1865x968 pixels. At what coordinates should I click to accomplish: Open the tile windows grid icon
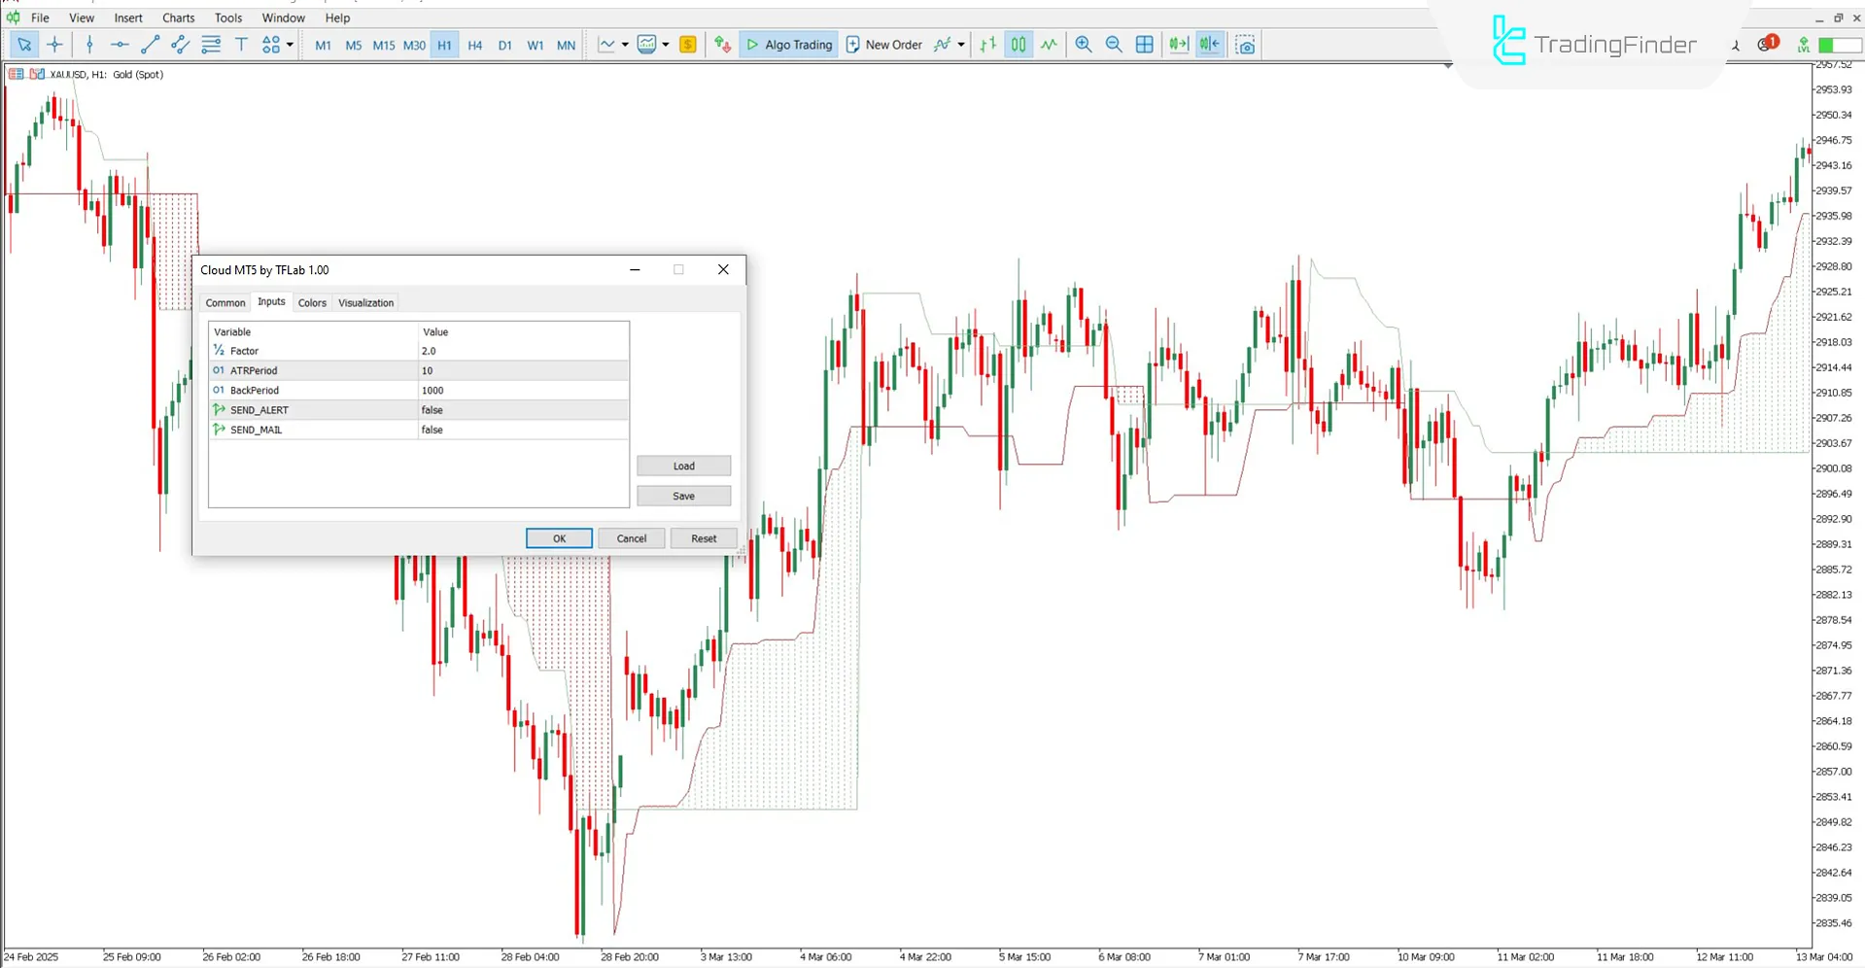pos(1145,45)
